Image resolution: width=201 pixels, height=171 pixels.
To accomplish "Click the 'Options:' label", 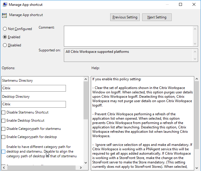I will [x=8, y=68].
